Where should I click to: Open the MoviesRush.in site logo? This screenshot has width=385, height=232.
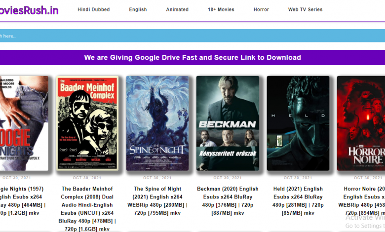[x=29, y=10]
